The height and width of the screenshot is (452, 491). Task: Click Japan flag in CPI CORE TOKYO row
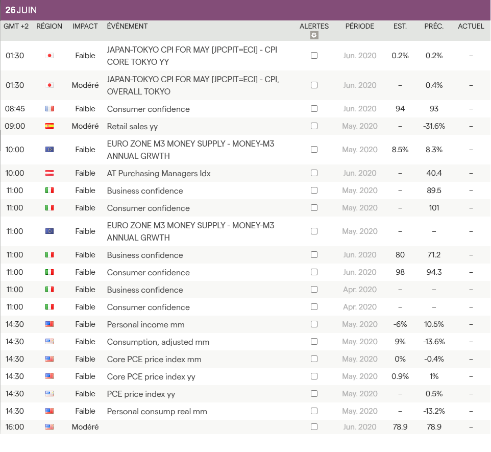[50, 56]
